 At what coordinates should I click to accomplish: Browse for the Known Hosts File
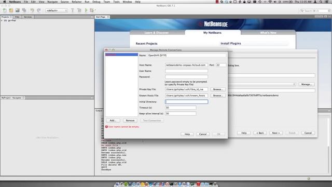click(218, 96)
